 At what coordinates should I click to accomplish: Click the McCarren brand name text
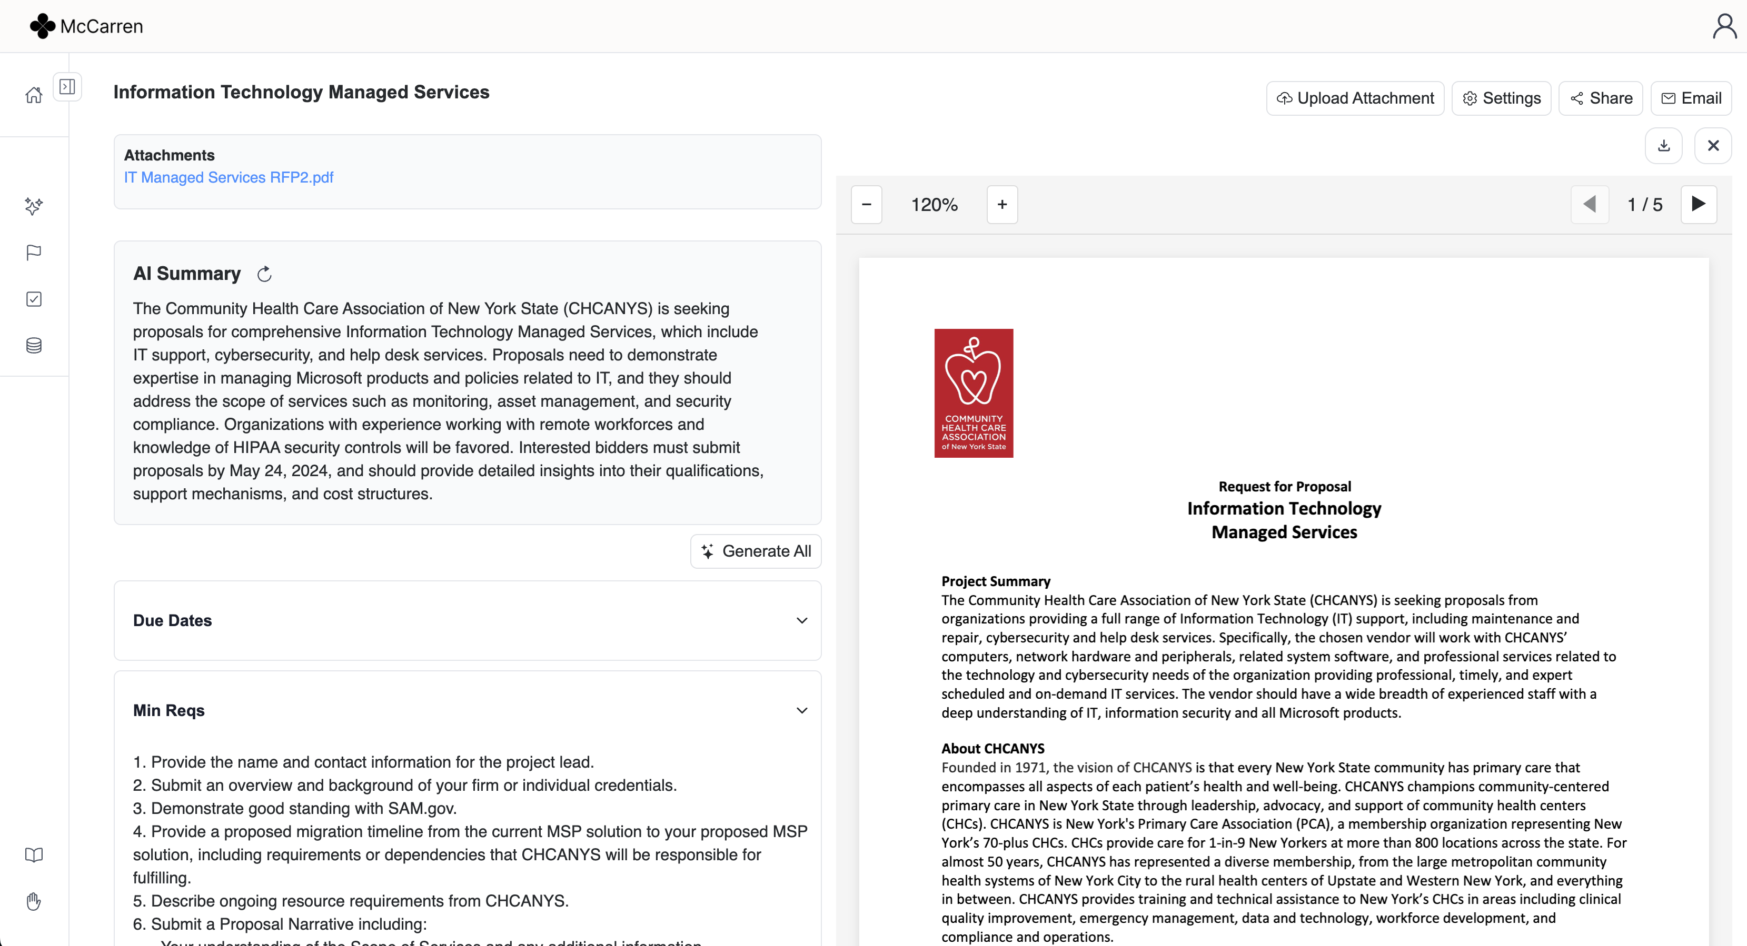click(x=102, y=26)
